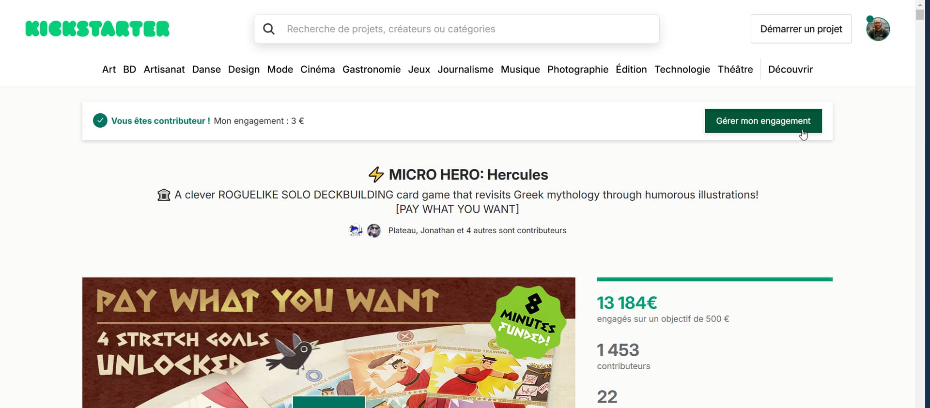Image resolution: width=930 pixels, height=408 pixels.
Task: Click the Kickstarter logo
Action: (97, 29)
